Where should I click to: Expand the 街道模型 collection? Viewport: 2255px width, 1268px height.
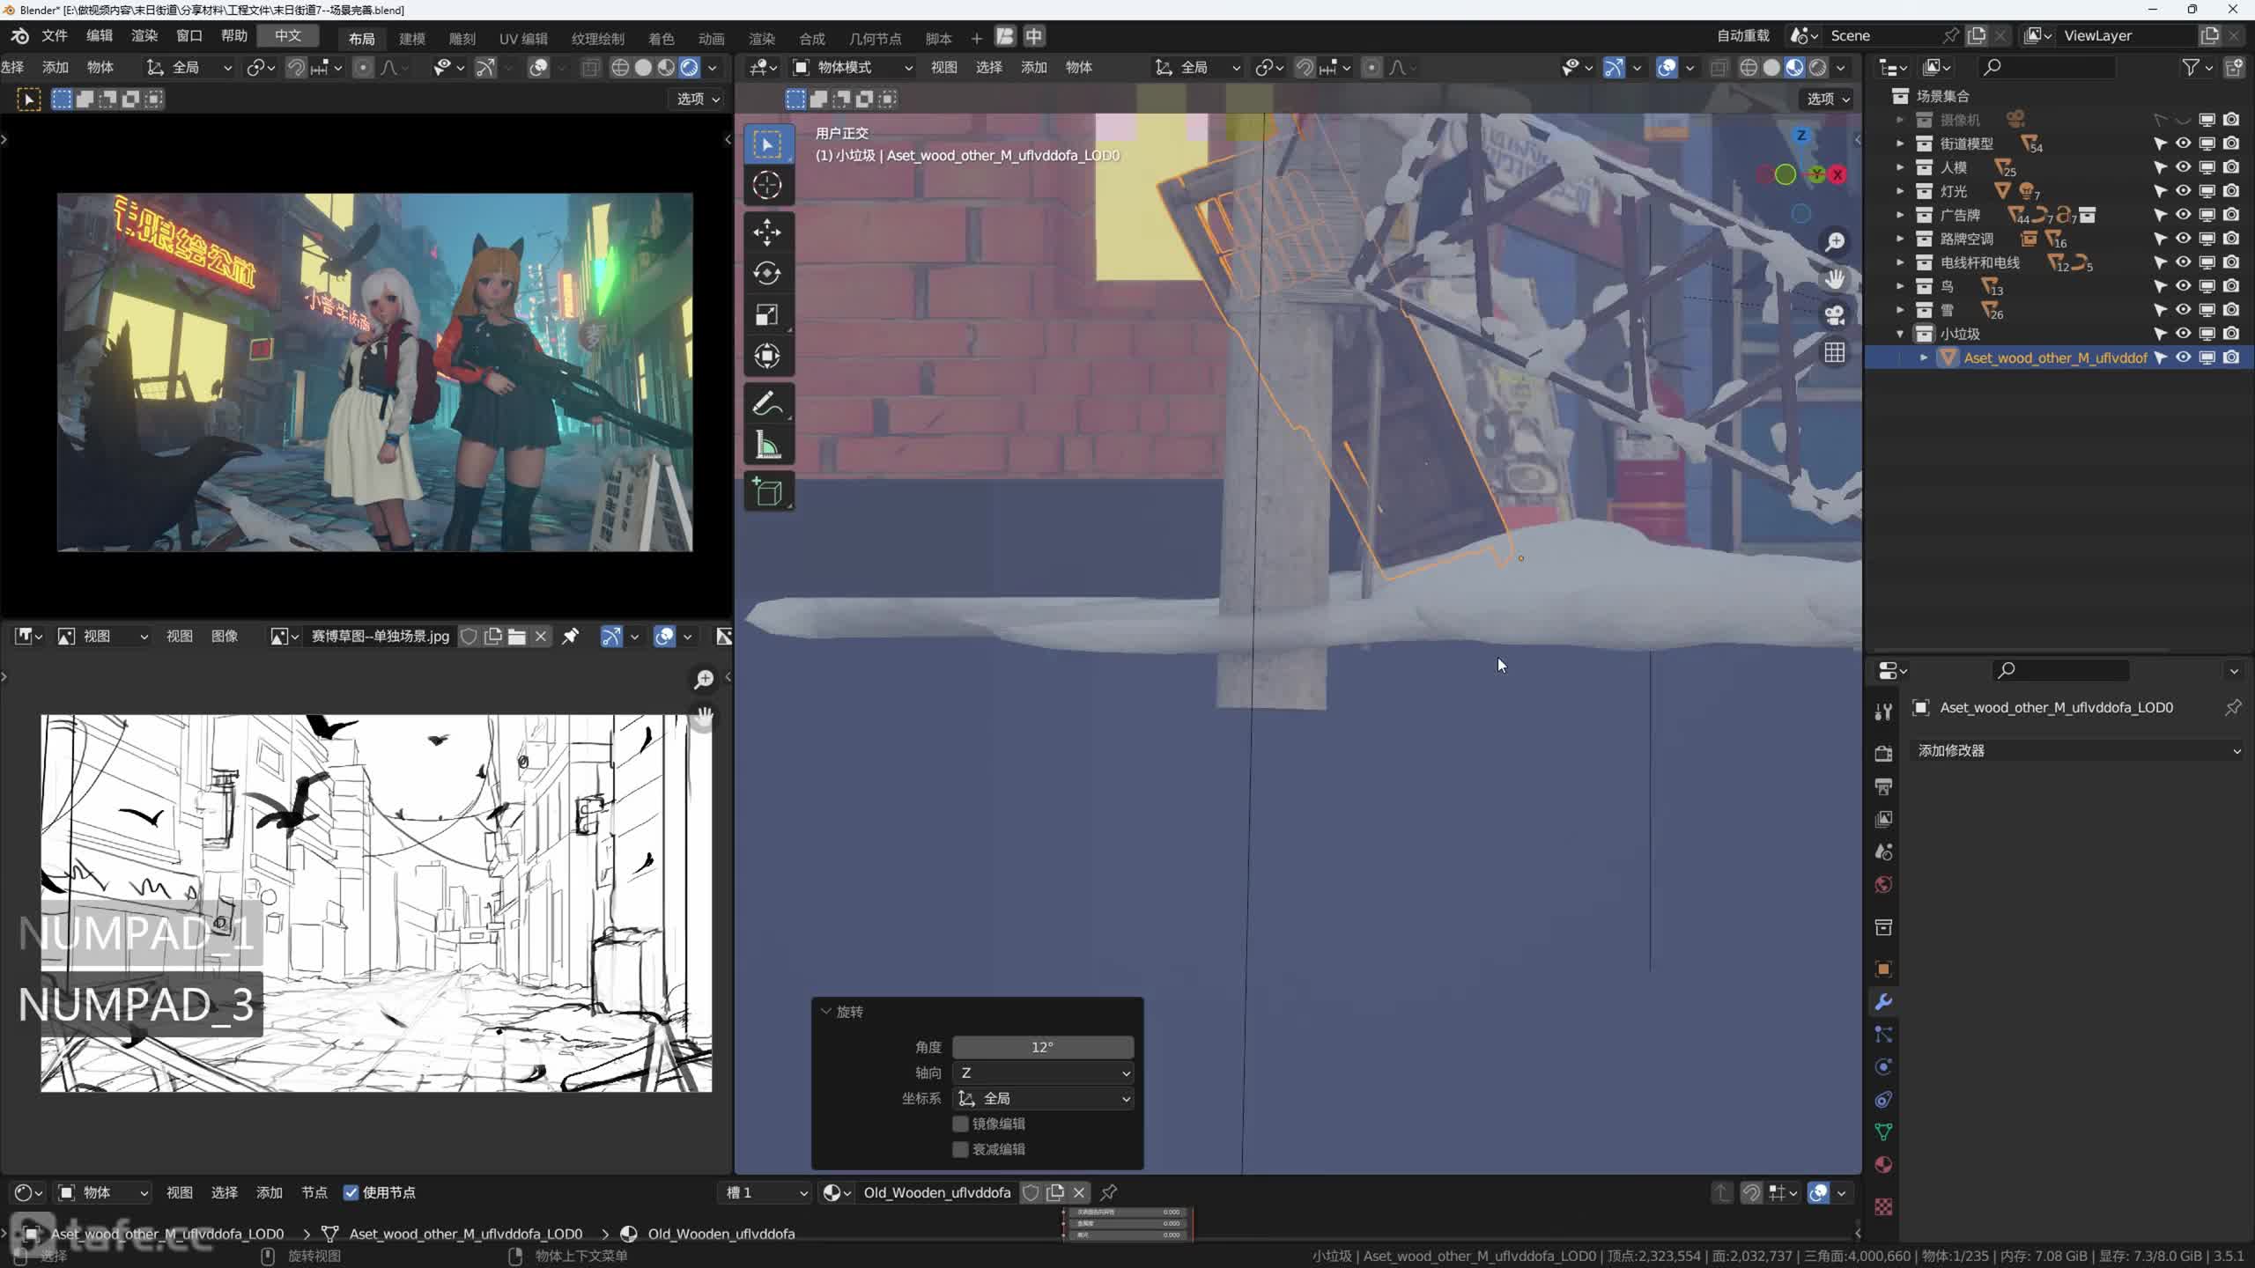pyautogui.click(x=1900, y=144)
